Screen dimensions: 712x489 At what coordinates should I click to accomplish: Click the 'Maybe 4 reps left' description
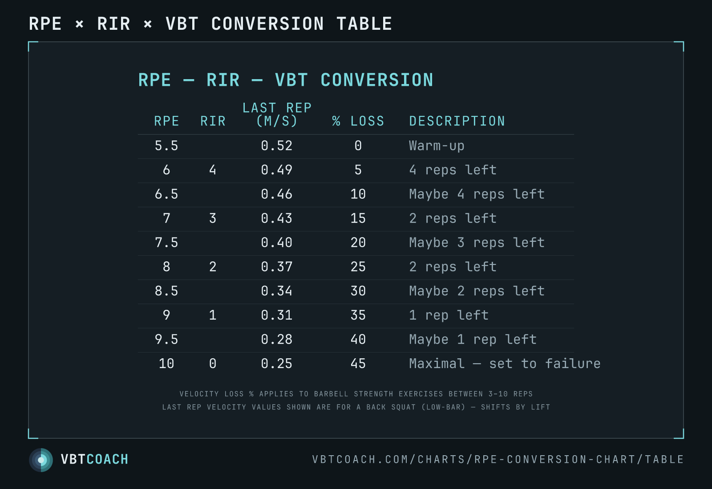pos(477,195)
